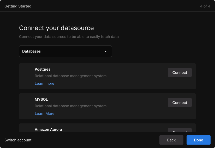
Task: Click the easily fetch data subtitle
Action: click(69, 37)
